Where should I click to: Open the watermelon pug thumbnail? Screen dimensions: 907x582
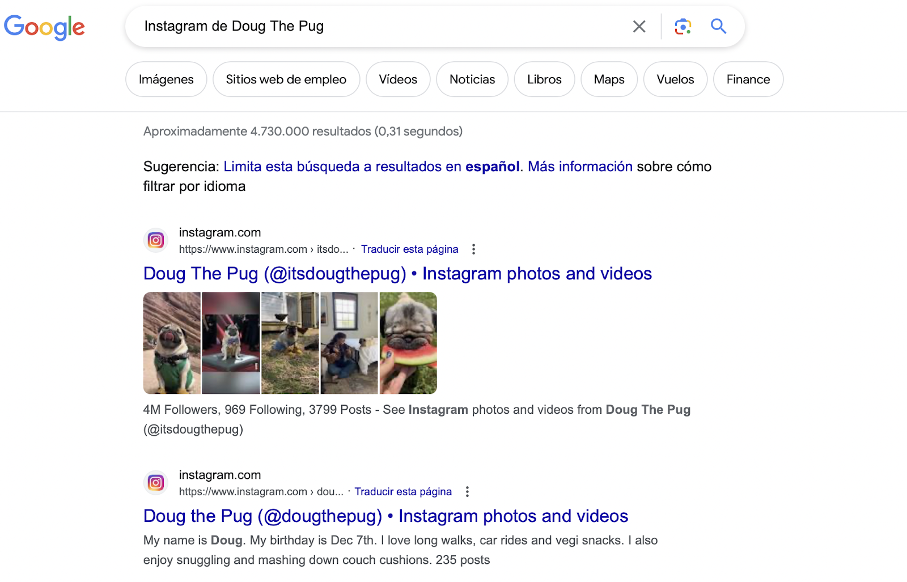click(x=408, y=343)
